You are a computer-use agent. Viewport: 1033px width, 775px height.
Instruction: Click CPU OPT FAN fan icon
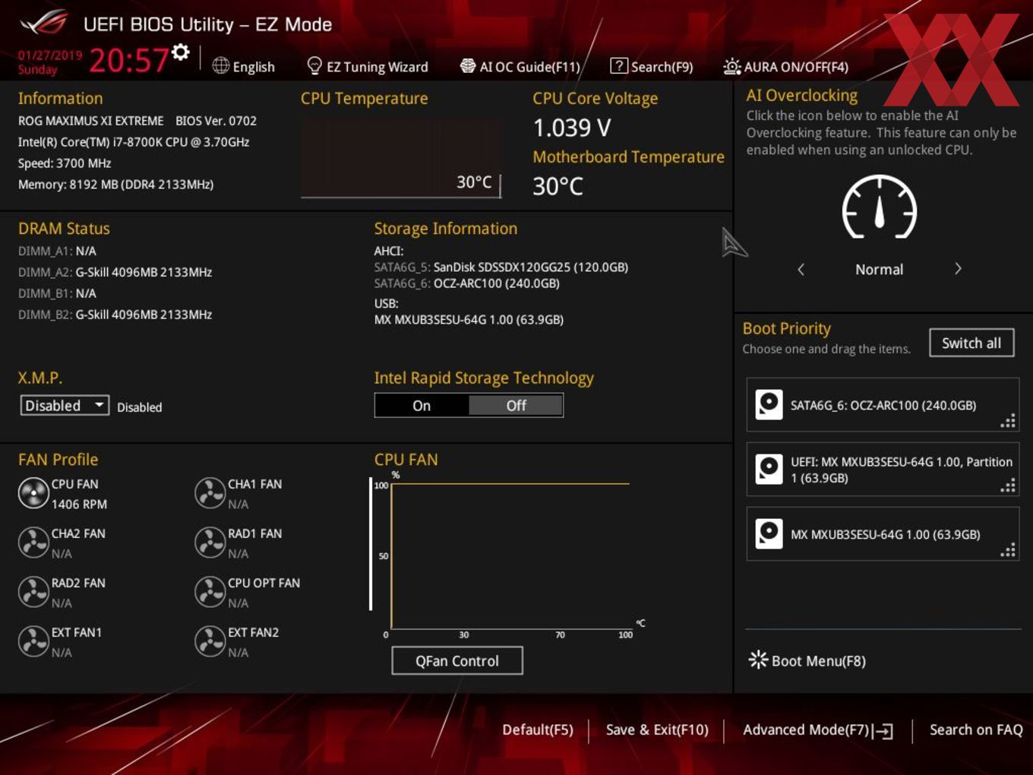point(210,592)
